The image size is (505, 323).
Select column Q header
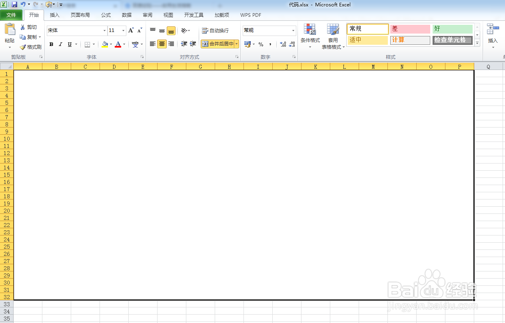(488, 67)
